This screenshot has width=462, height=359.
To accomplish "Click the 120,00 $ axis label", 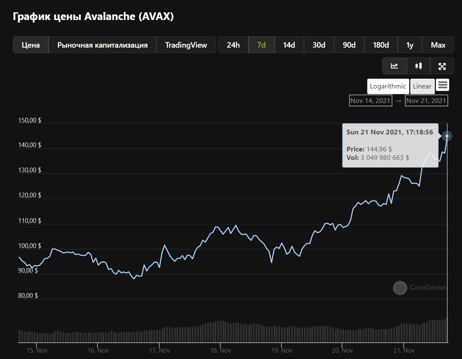I will (29, 195).
